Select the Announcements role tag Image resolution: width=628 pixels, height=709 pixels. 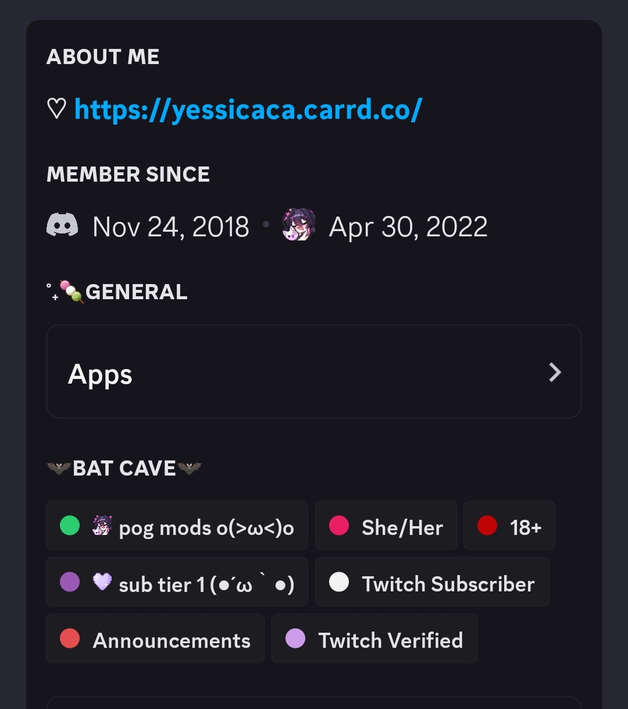155,639
